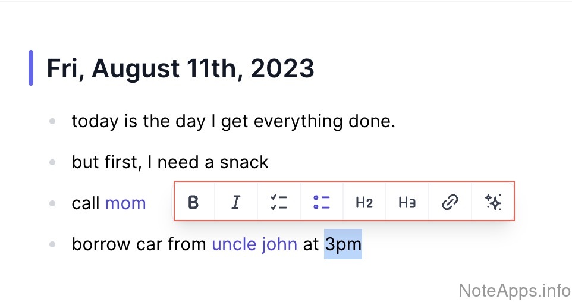Apply bold formatting to the selection
This screenshot has width=572, height=302.
click(x=193, y=203)
